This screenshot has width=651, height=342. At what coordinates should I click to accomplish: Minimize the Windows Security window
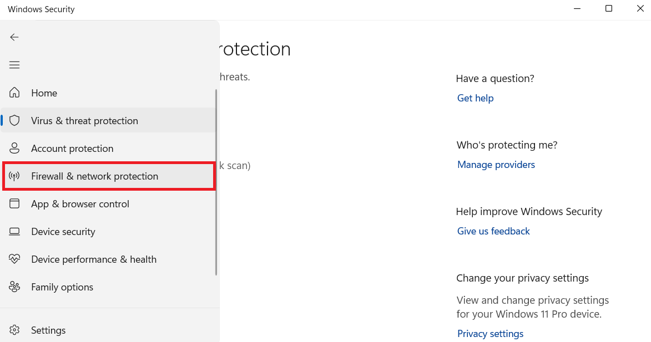pos(577,9)
